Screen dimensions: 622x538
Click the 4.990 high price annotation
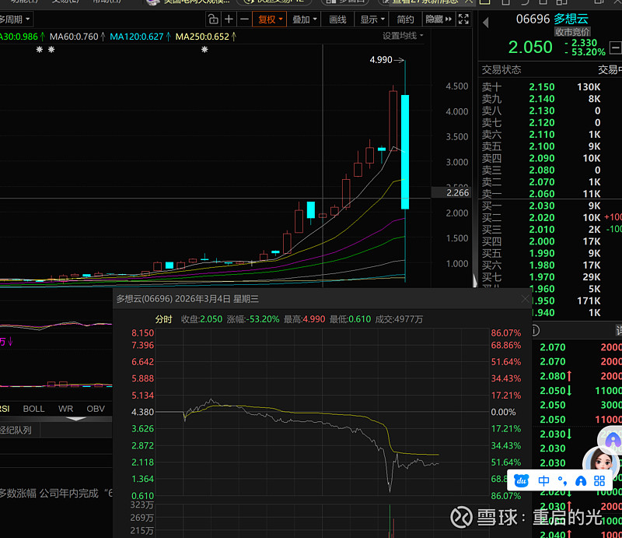381,60
